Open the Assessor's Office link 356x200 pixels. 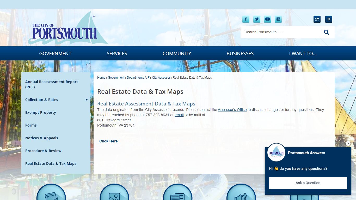232,110
